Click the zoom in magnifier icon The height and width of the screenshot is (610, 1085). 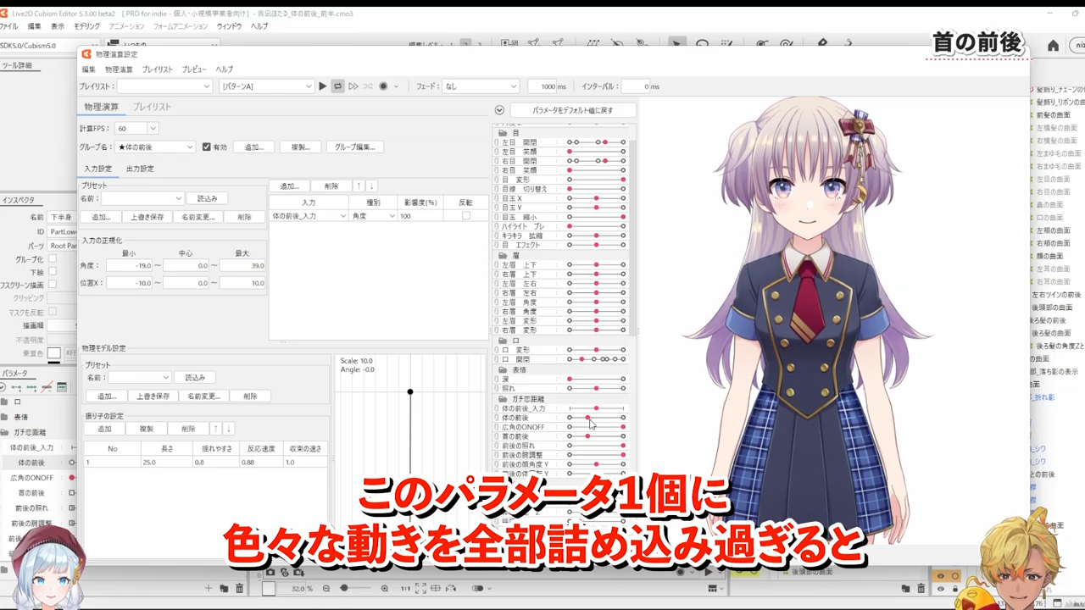point(385,589)
